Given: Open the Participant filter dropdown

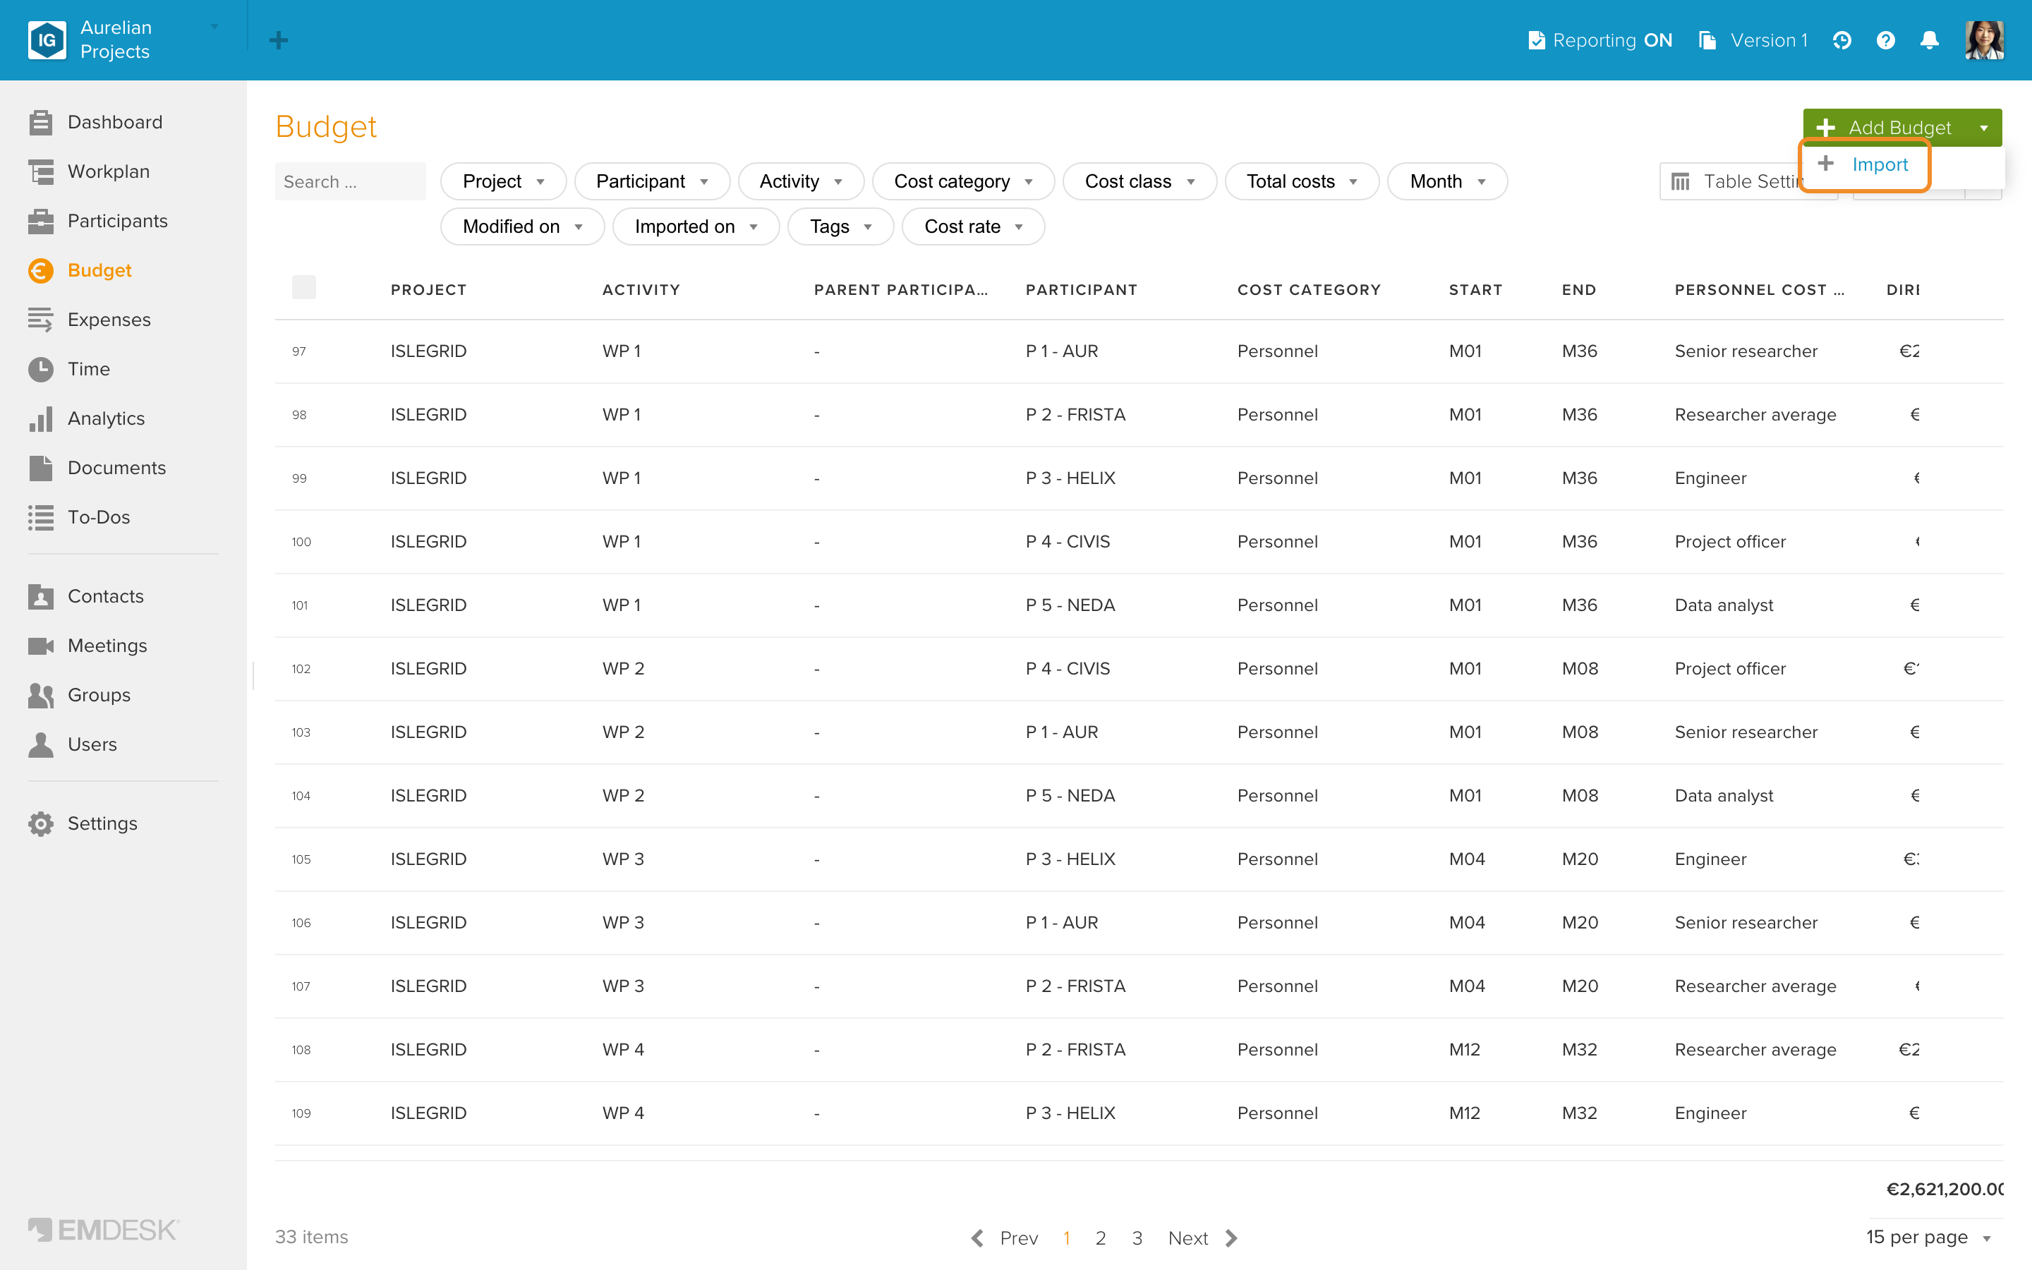Looking at the screenshot, I should pos(652,181).
